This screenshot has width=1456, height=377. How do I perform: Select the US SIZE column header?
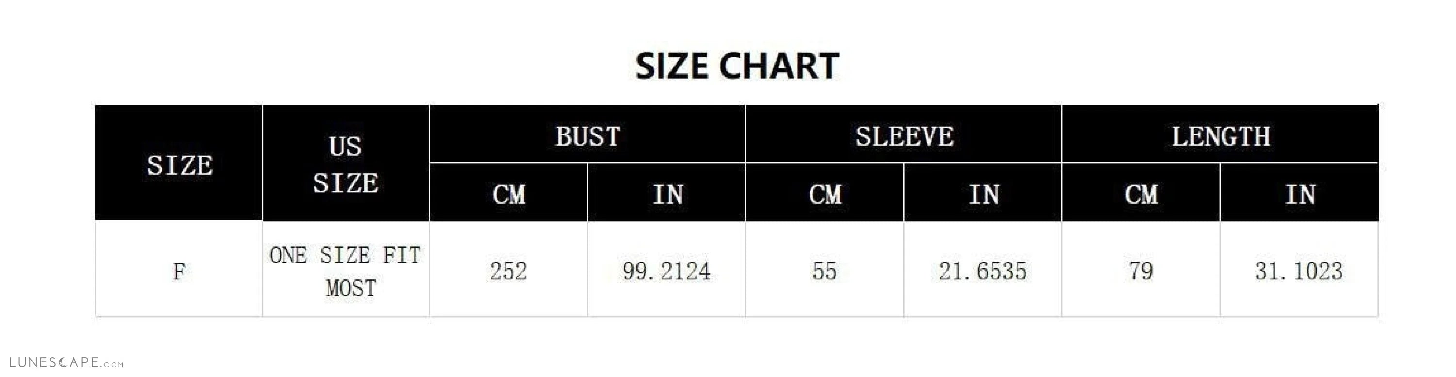(x=346, y=163)
